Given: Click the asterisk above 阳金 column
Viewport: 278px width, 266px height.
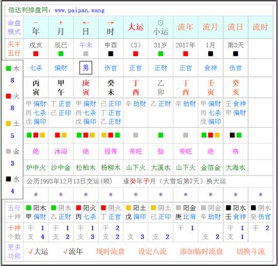Looking at the screenshot, I should (x=185, y=195).
